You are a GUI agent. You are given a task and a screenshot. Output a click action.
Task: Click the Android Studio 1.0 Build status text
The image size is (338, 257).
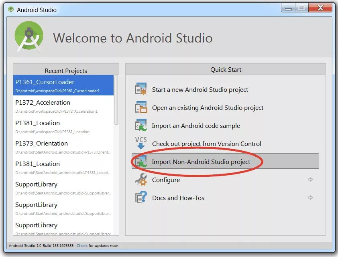41,246
